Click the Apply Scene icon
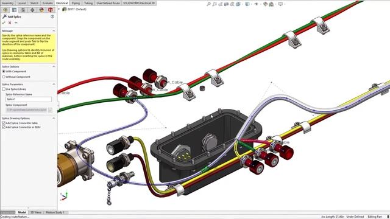390x219 pixels. (271, 4)
